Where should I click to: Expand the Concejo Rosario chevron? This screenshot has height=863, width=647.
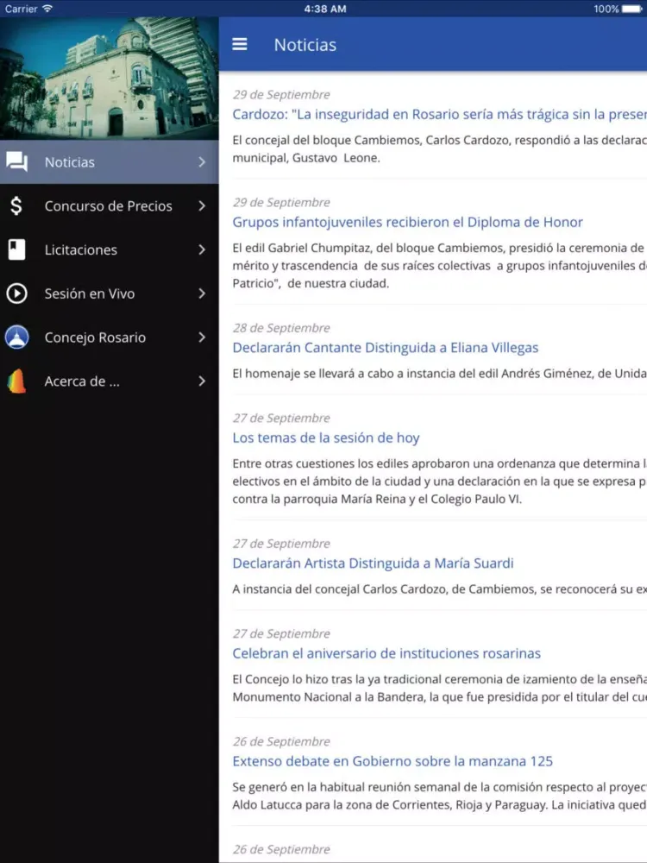pyautogui.click(x=202, y=337)
